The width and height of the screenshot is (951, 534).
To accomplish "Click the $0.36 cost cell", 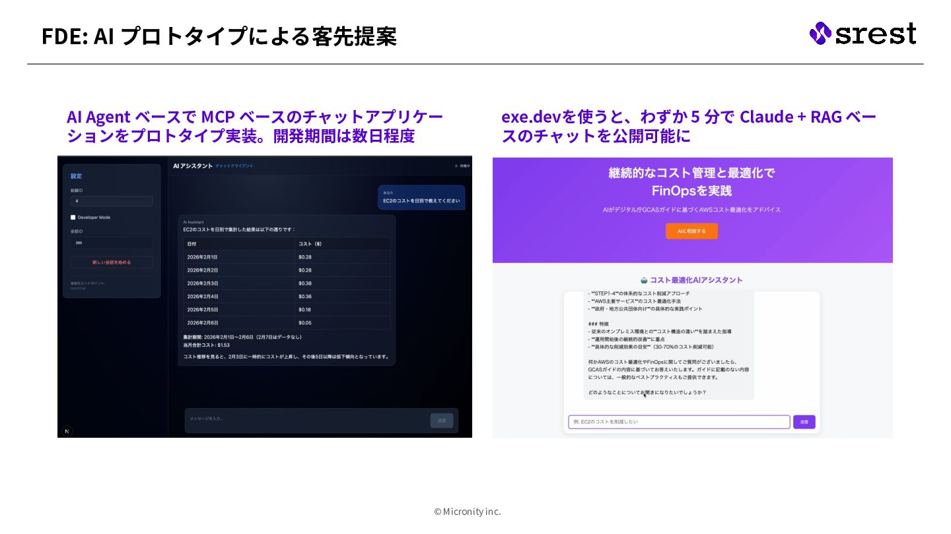I will [342, 297].
